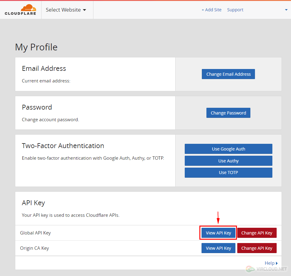The height and width of the screenshot is (276, 291).
Task: Select Use Google Auth option
Action: [x=228, y=149]
